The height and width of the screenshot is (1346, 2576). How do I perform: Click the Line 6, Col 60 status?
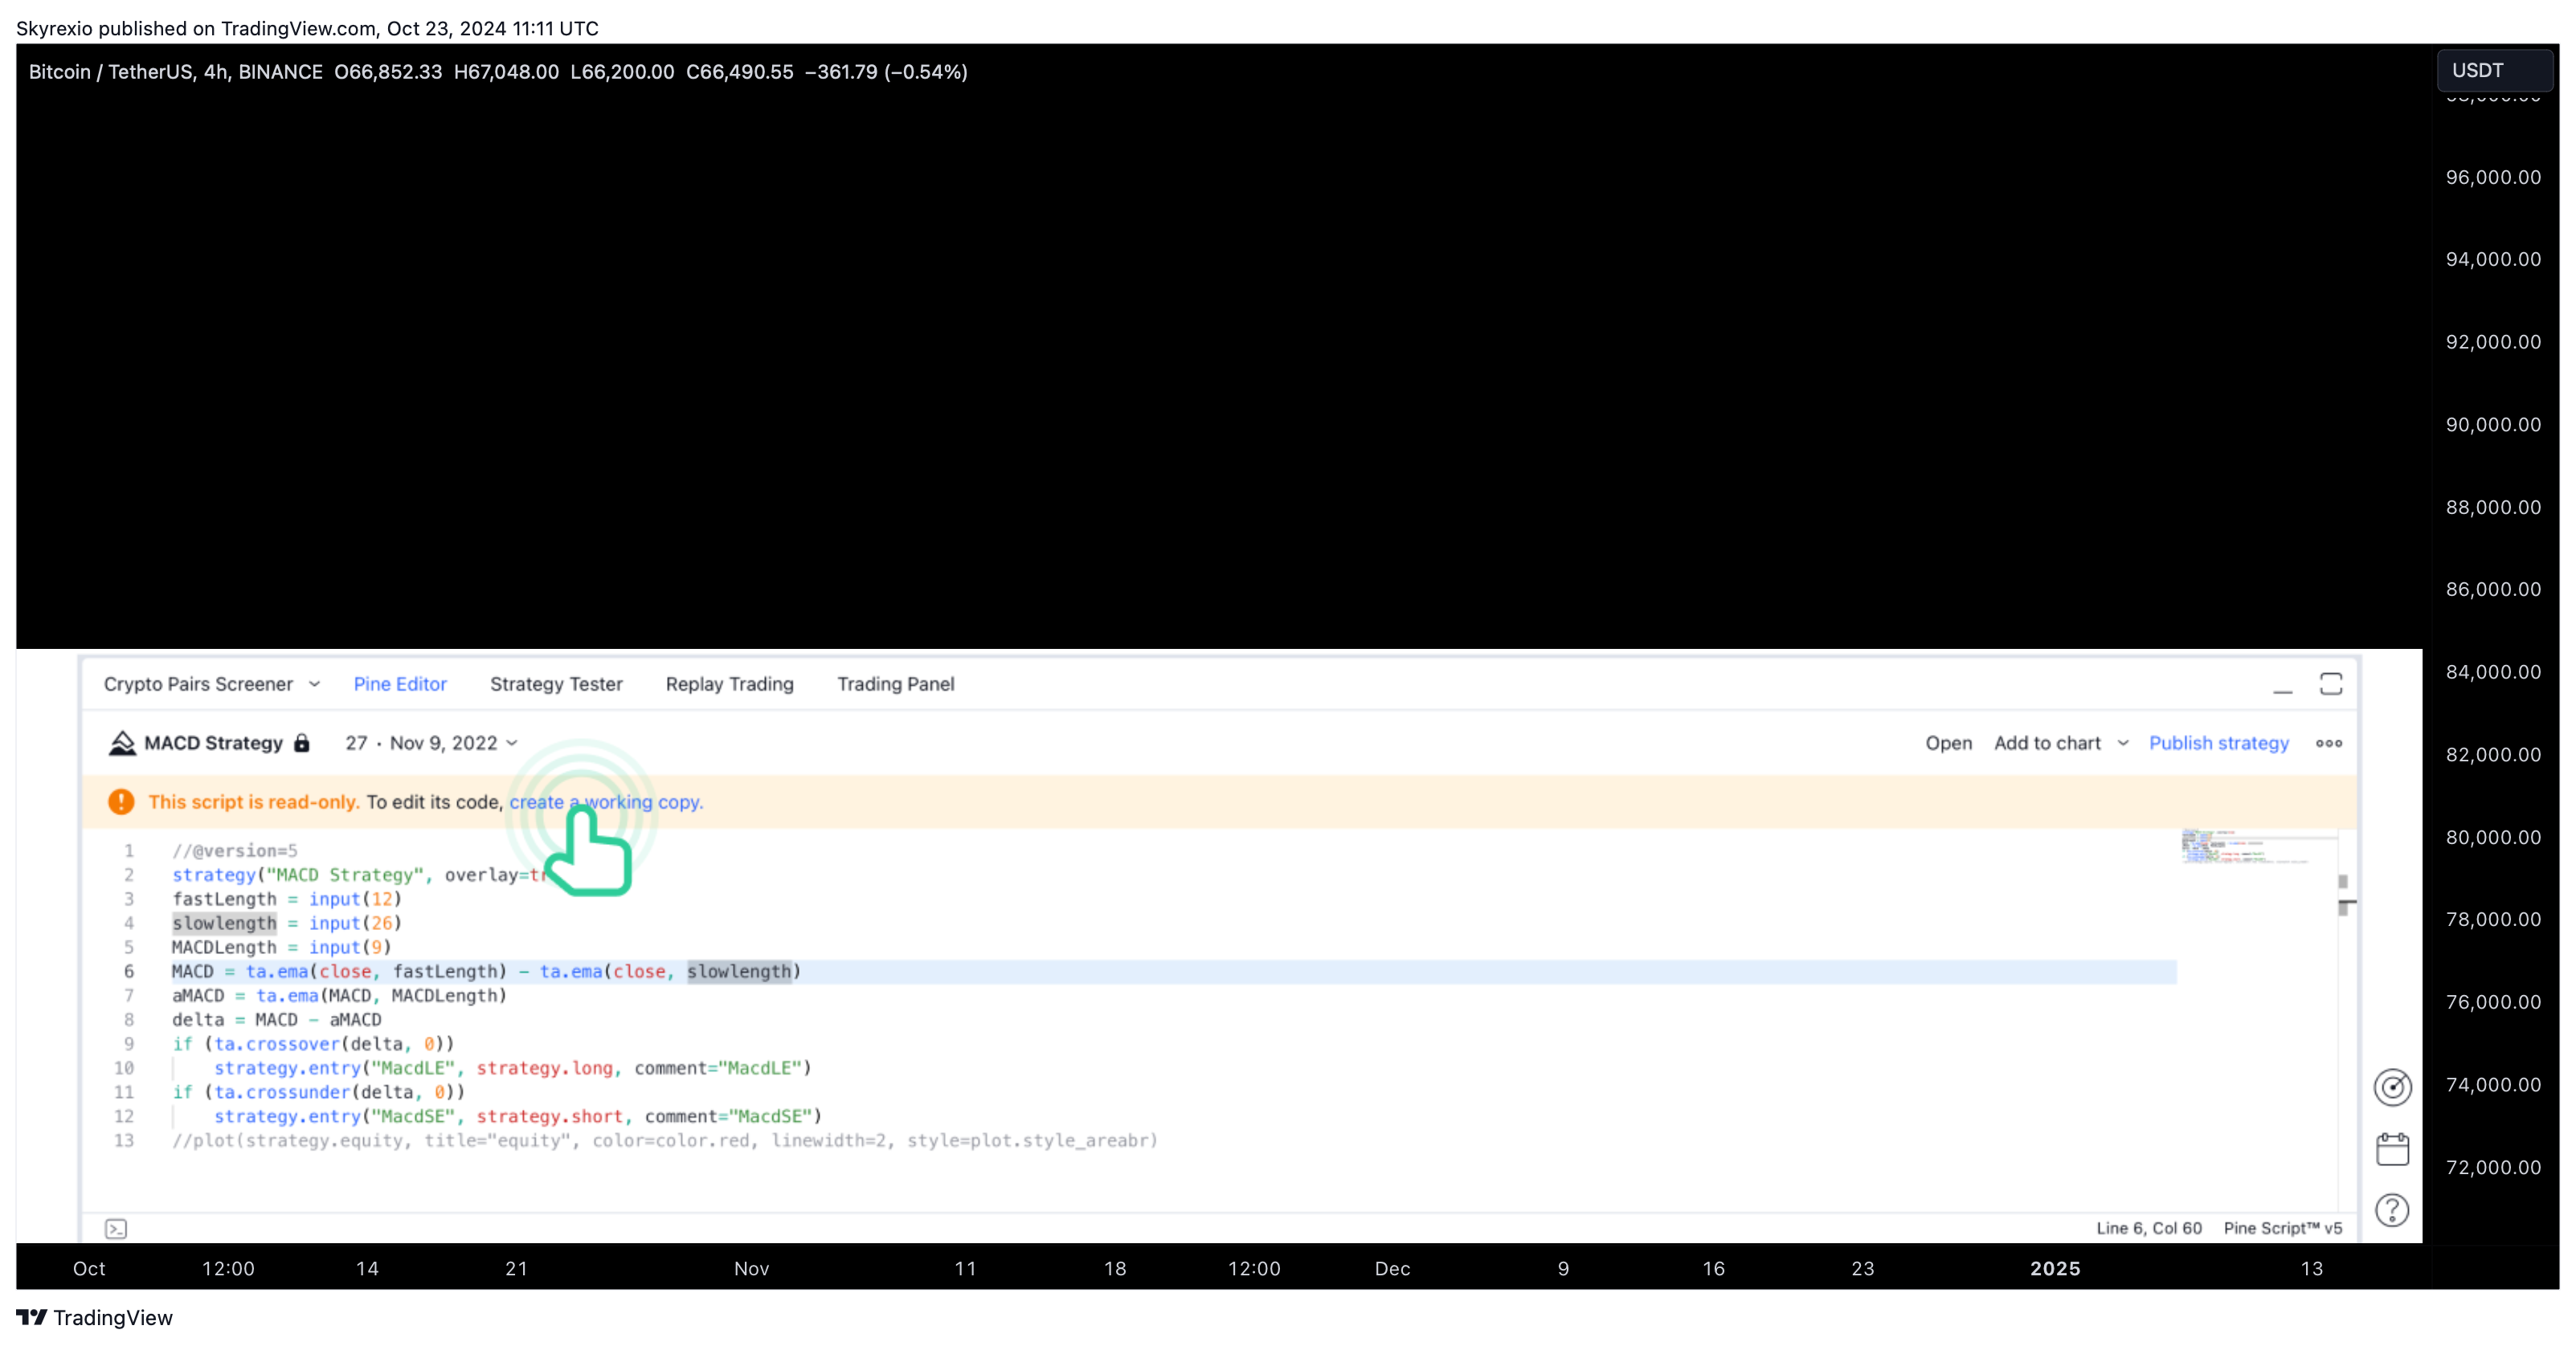pyautogui.click(x=2148, y=1229)
